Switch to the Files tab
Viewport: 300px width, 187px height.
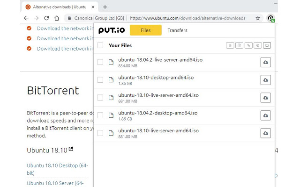coord(146,30)
